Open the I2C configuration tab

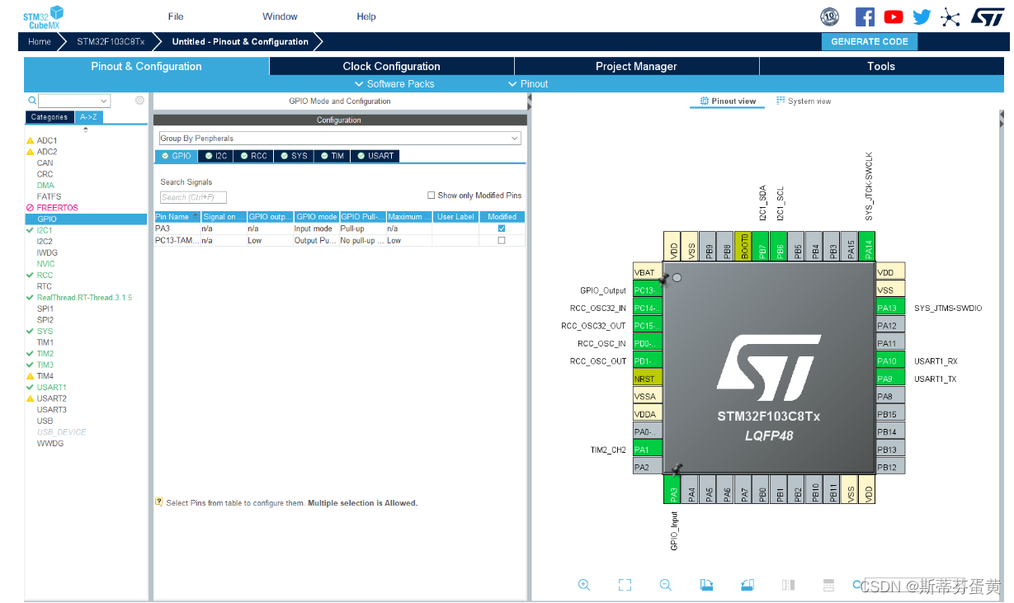216,156
